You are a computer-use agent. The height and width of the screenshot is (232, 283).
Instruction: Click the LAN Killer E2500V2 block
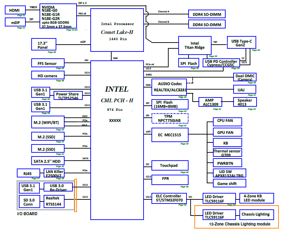click(54, 174)
